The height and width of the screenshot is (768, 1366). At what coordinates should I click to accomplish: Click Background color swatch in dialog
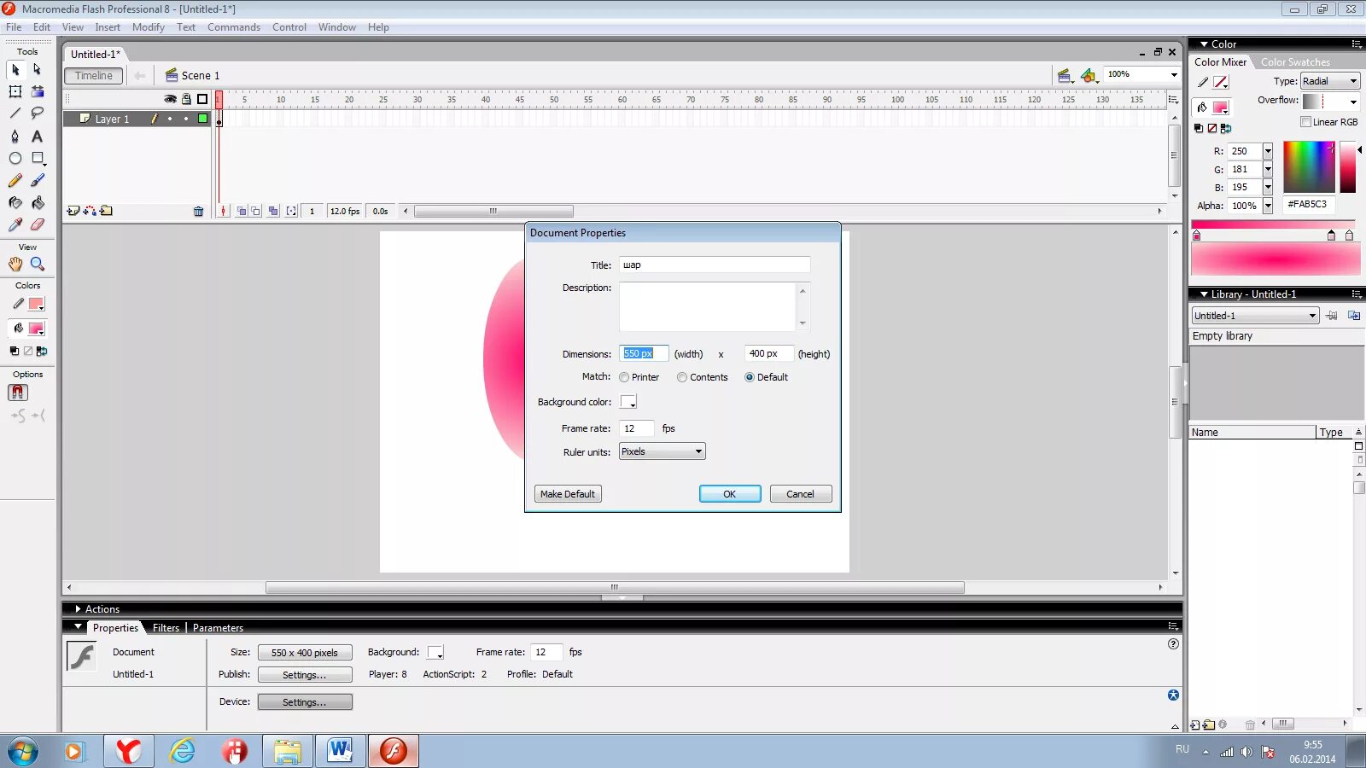tap(628, 402)
